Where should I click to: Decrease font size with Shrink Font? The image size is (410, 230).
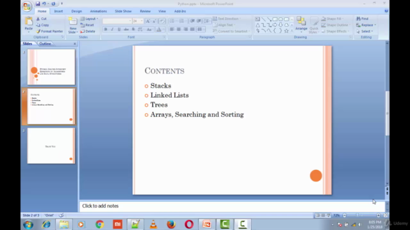154,21
